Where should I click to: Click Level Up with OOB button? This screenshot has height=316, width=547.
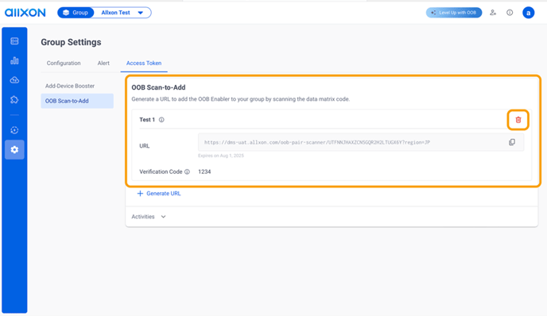click(x=454, y=13)
